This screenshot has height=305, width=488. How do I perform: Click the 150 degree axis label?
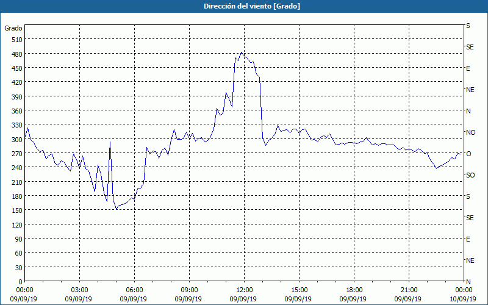tap(17, 210)
